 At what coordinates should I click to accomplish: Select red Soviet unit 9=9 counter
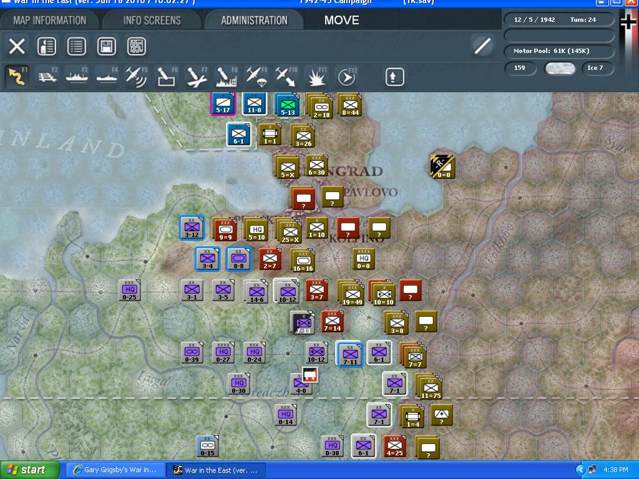pos(225,230)
